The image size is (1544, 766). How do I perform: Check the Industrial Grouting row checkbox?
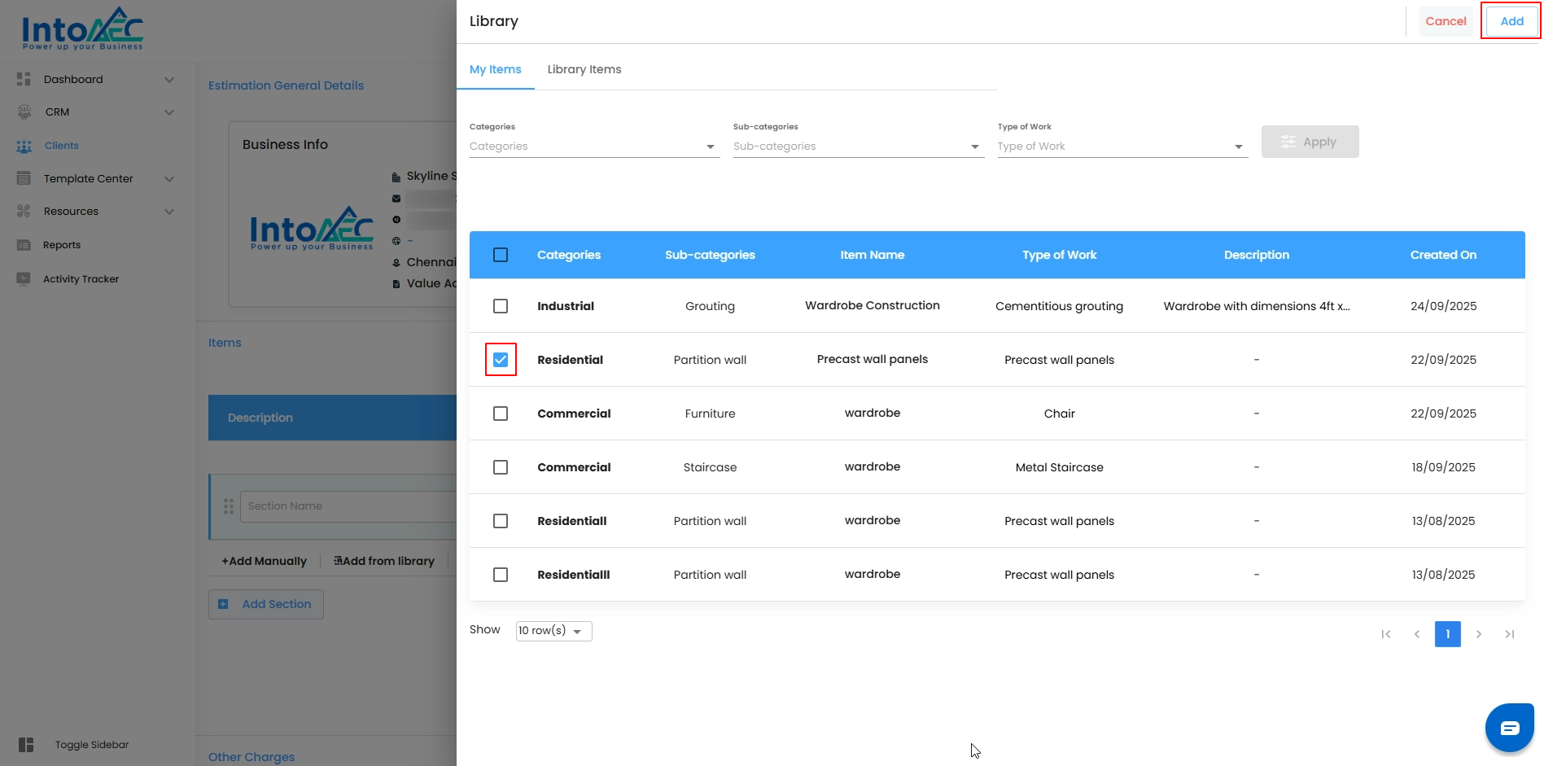[501, 306]
